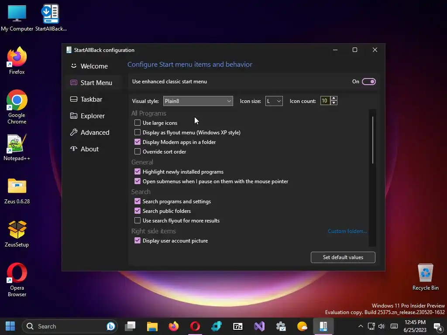
Task: Uncheck Display user account picture
Action: point(138,240)
